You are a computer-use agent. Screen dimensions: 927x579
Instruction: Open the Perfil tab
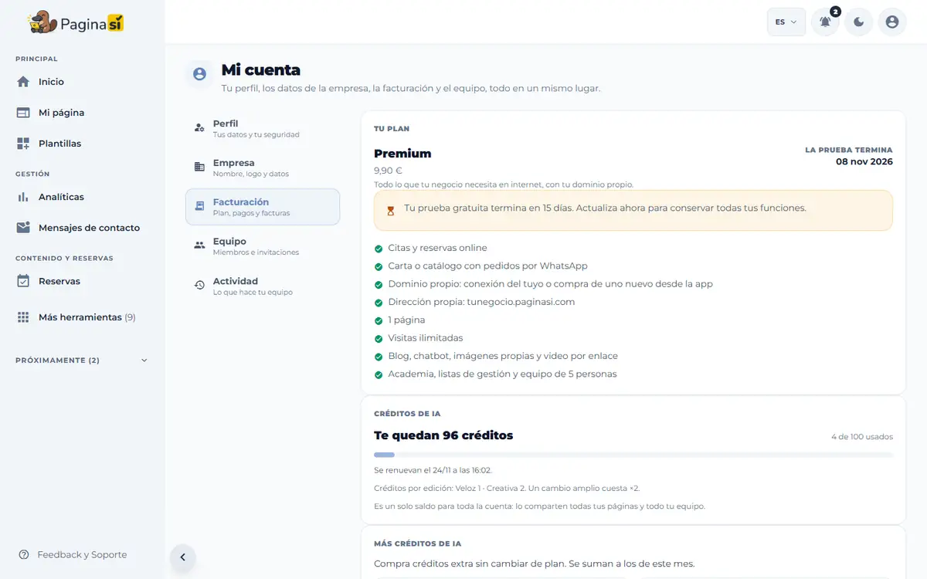point(263,128)
